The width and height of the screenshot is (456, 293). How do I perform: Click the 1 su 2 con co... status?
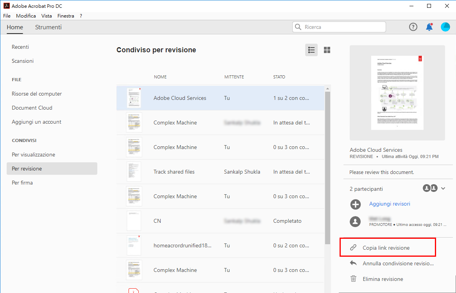coord(291,98)
